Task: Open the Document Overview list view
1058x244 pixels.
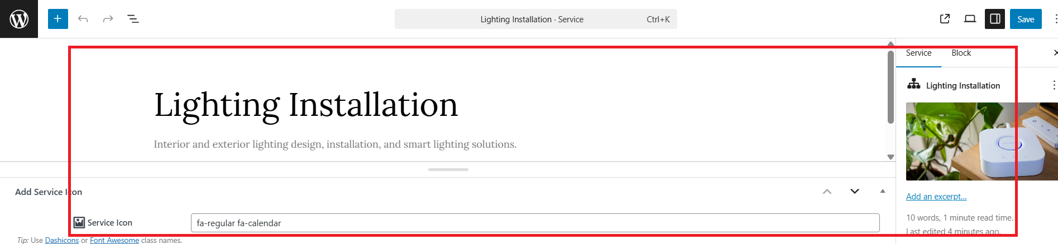Action: click(133, 19)
